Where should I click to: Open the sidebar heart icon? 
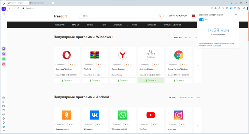(x=4, y=110)
